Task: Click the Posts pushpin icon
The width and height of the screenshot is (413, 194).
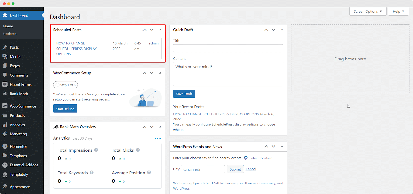Action: point(5,47)
